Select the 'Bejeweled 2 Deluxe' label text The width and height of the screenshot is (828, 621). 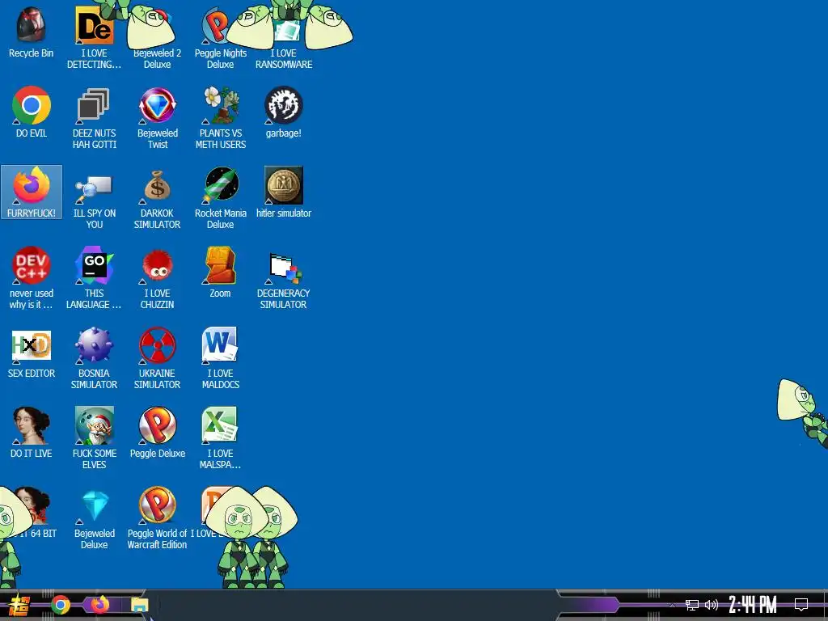coord(158,58)
